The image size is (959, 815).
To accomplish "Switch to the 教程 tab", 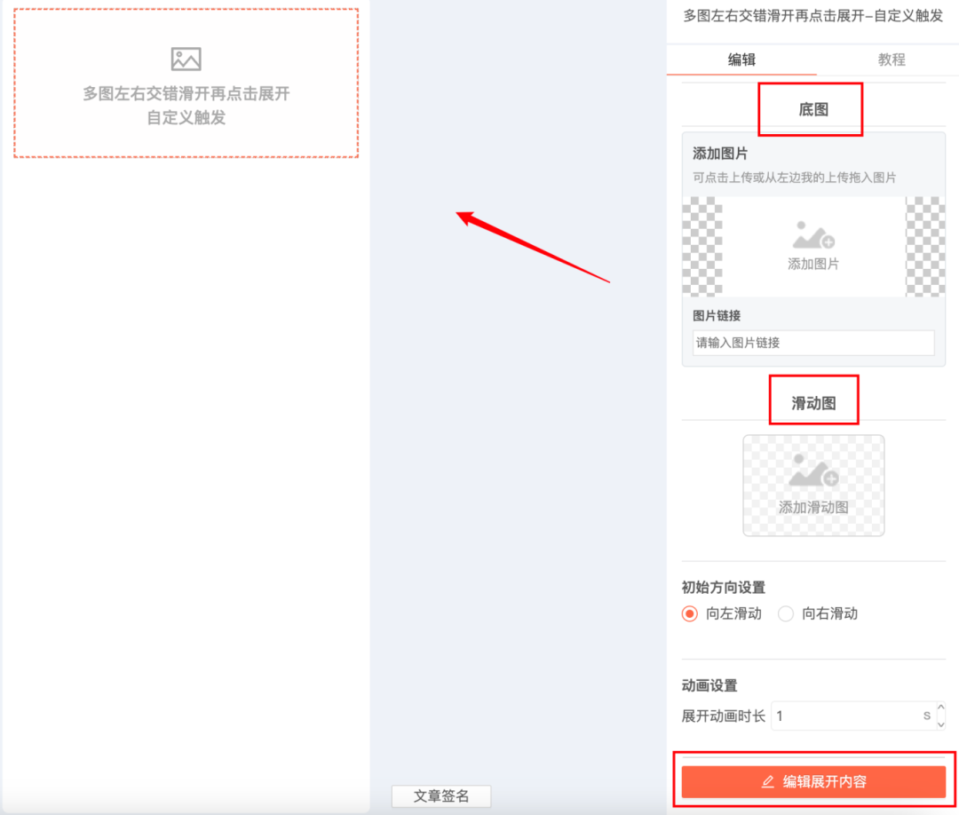I will point(892,59).
